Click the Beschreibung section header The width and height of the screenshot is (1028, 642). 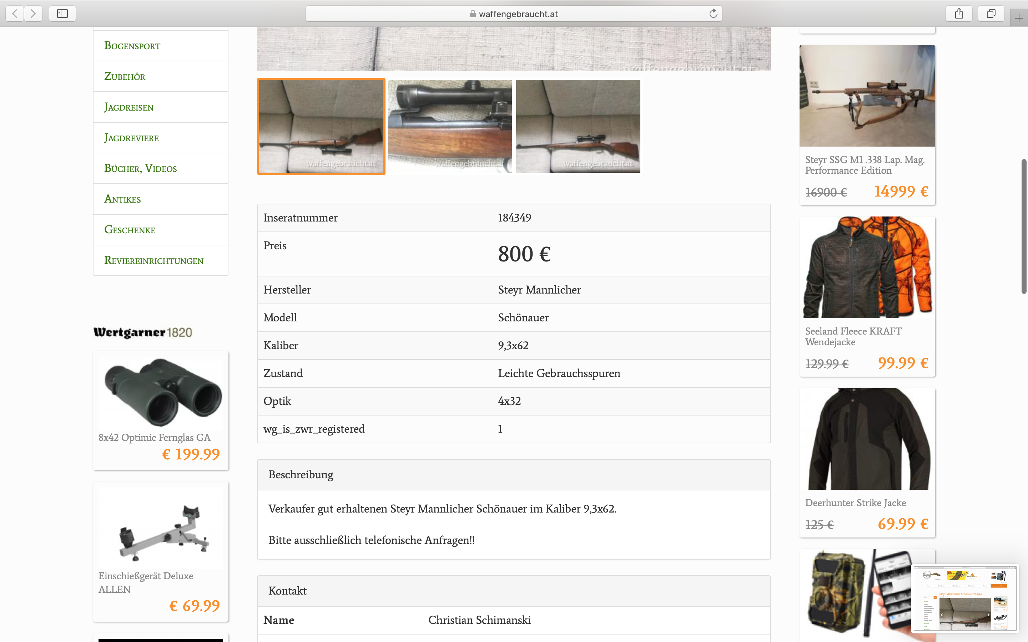tap(514, 475)
